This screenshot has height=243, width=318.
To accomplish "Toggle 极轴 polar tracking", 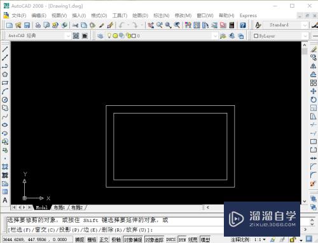I will 116,240.
